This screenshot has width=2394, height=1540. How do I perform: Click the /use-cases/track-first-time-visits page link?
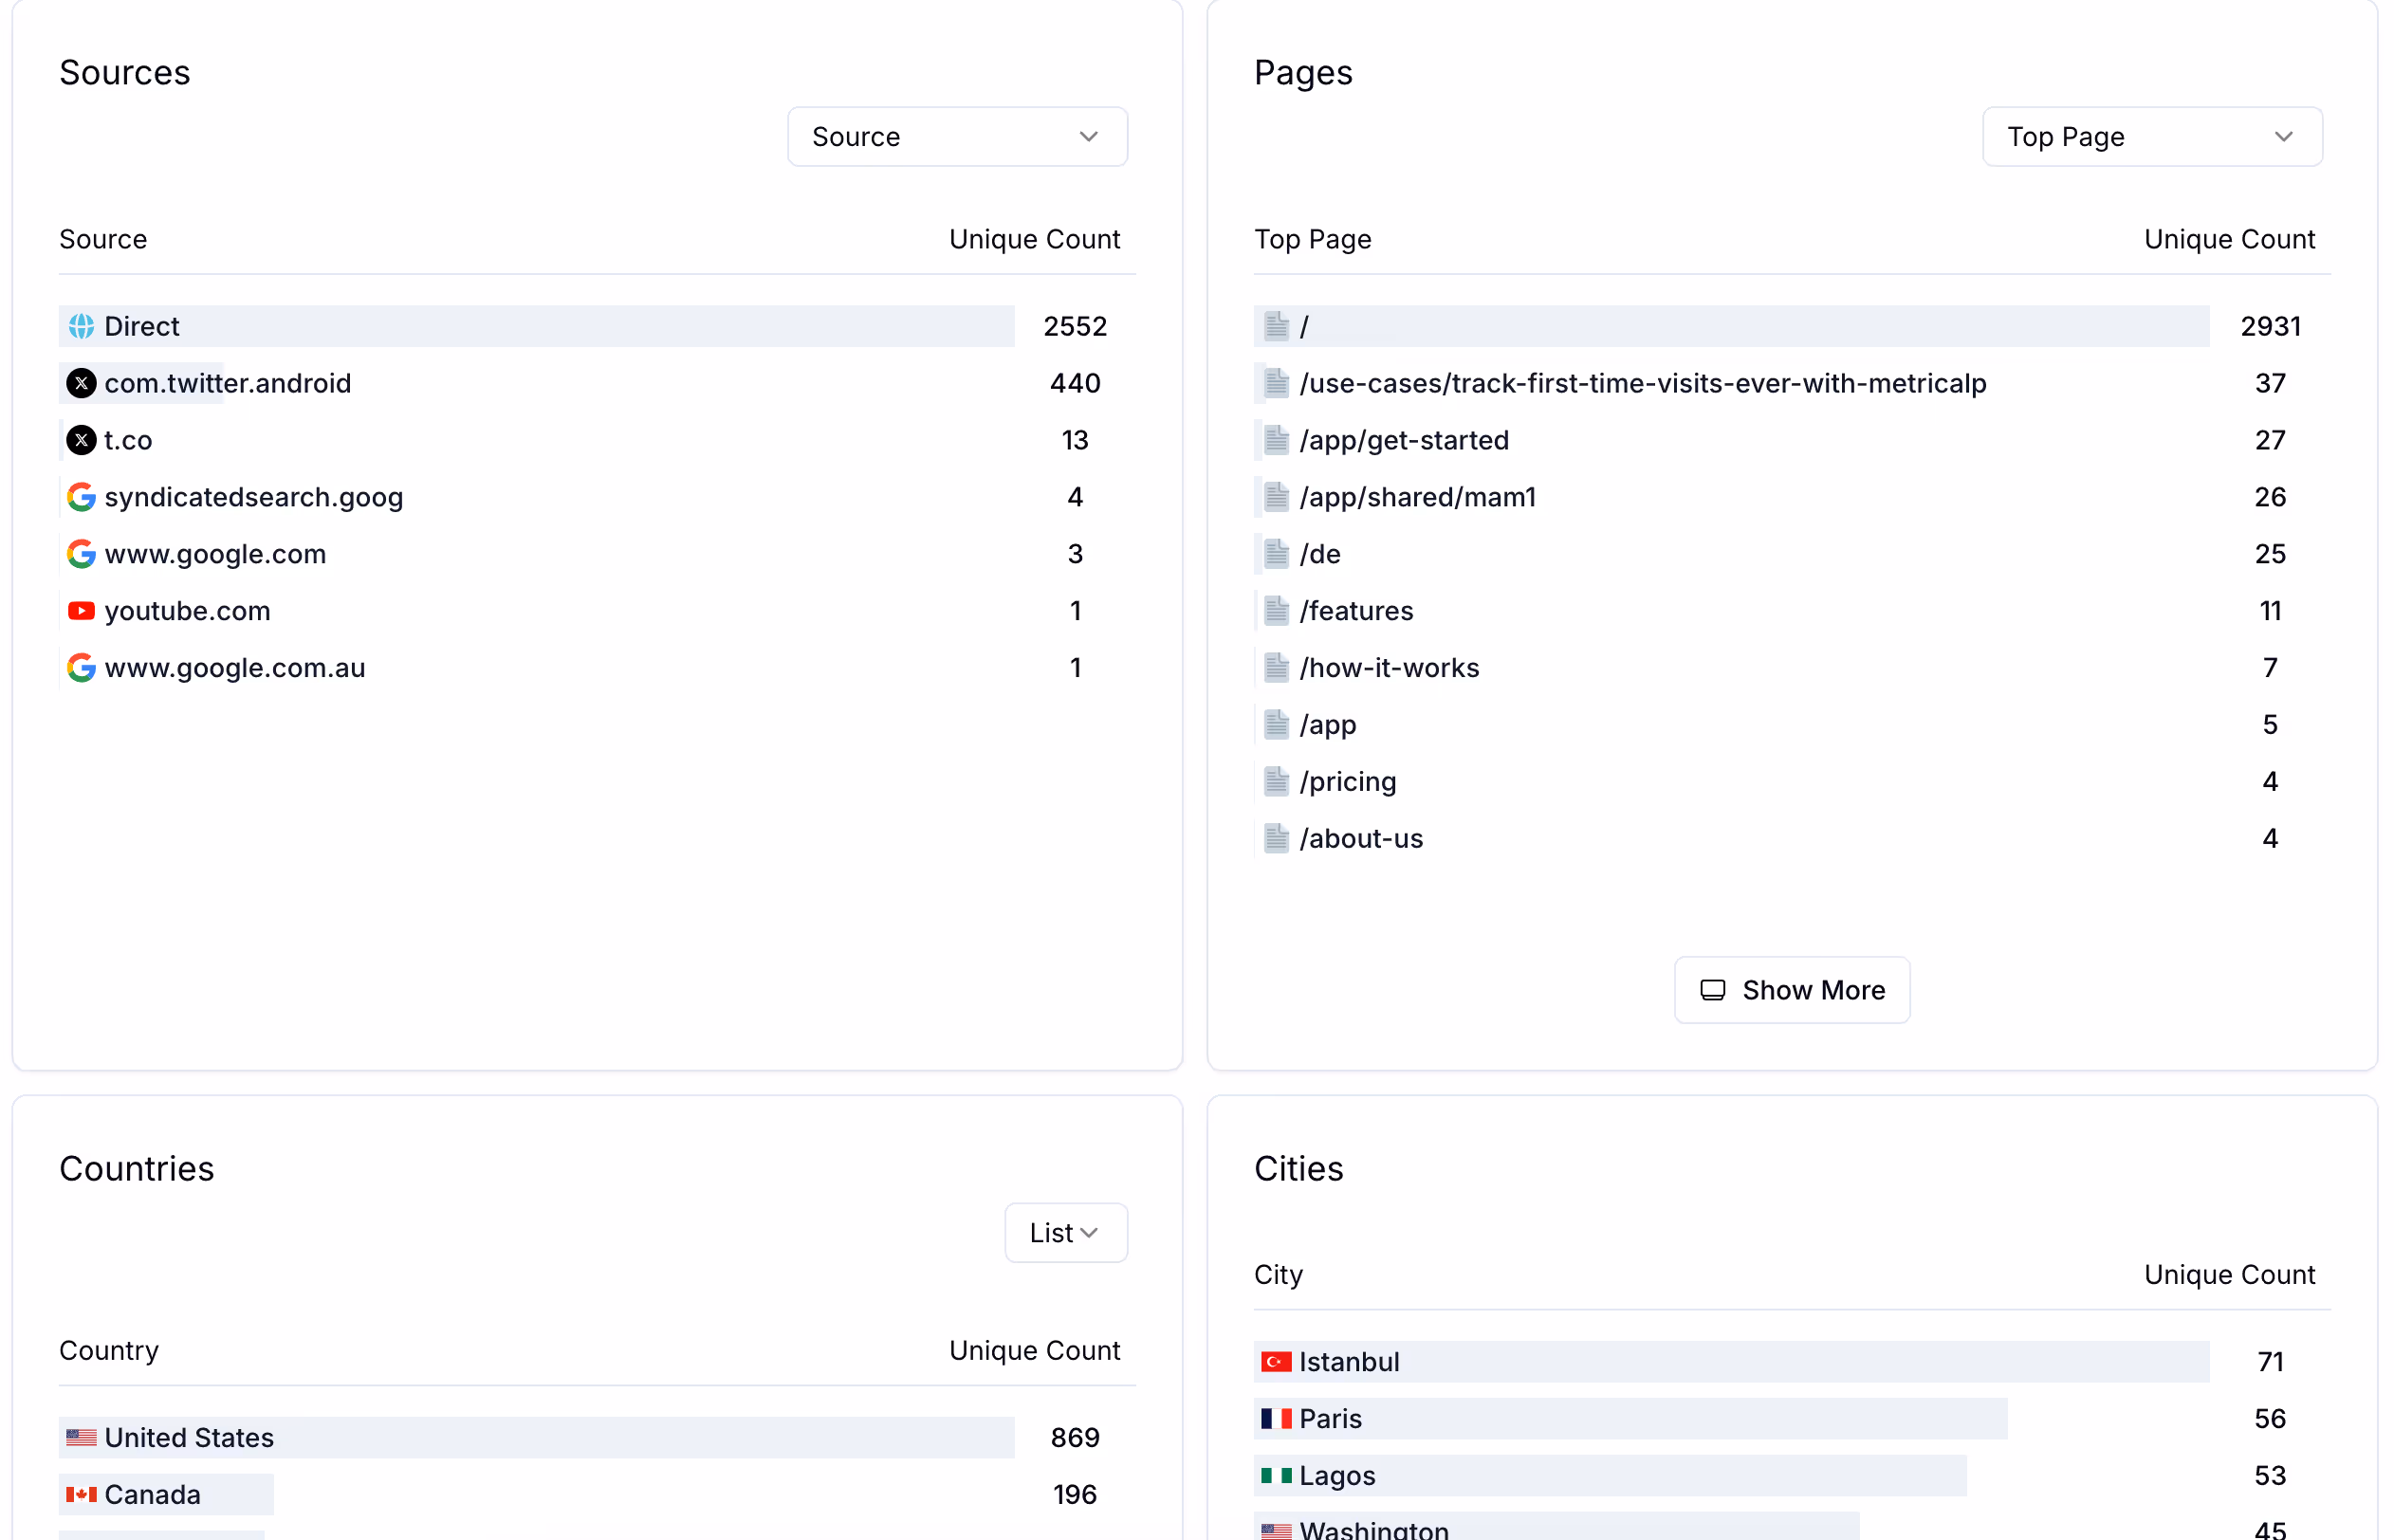coord(1642,383)
